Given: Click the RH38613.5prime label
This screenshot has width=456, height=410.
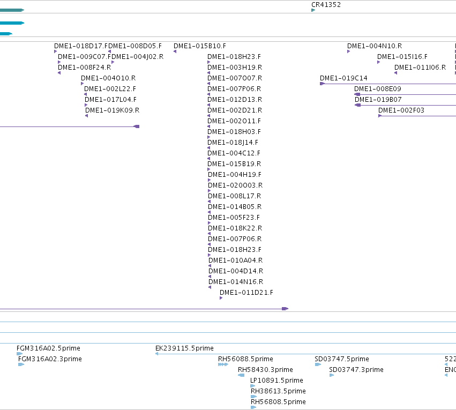Looking at the screenshot, I should pos(278,391).
